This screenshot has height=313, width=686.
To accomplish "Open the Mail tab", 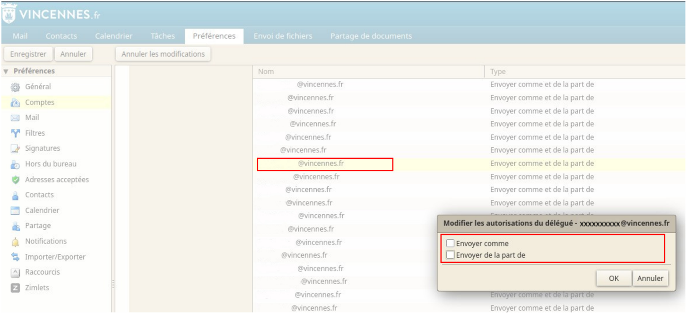I will (x=20, y=36).
